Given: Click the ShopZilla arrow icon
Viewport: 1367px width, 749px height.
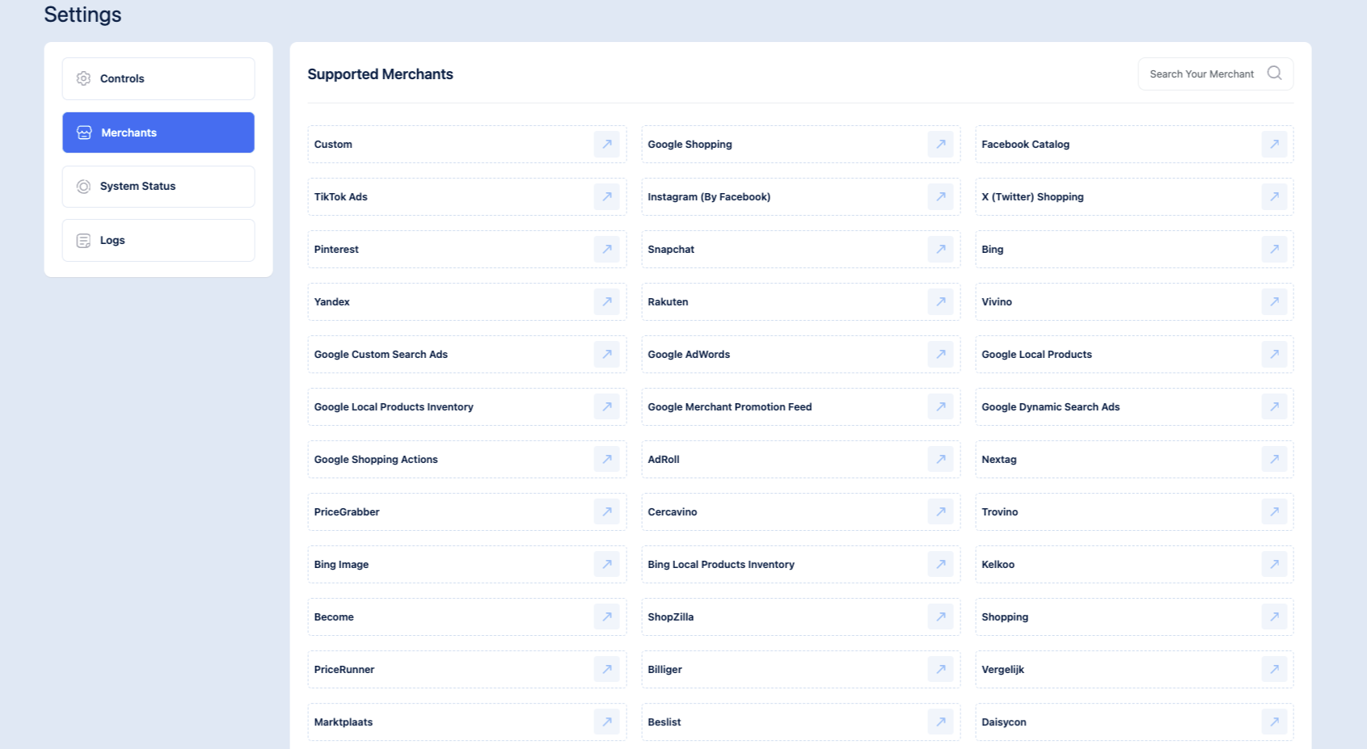Looking at the screenshot, I should click(940, 616).
